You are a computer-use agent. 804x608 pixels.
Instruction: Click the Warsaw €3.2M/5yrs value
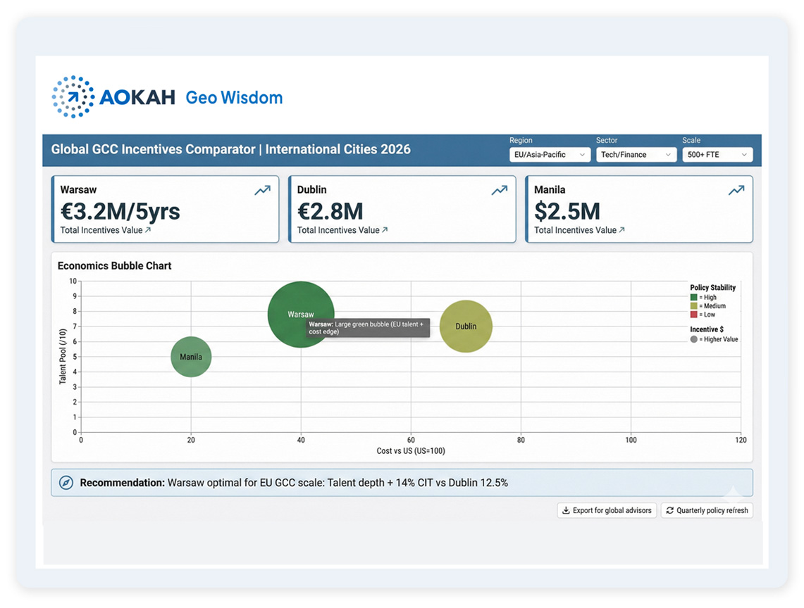click(x=120, y=211)
